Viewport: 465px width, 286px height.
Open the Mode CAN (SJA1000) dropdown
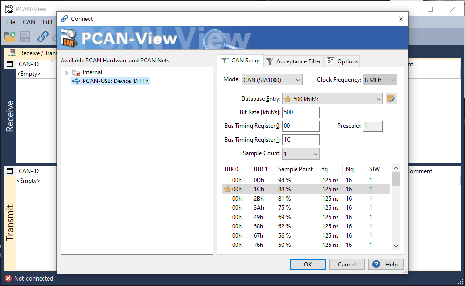(272, 80)
